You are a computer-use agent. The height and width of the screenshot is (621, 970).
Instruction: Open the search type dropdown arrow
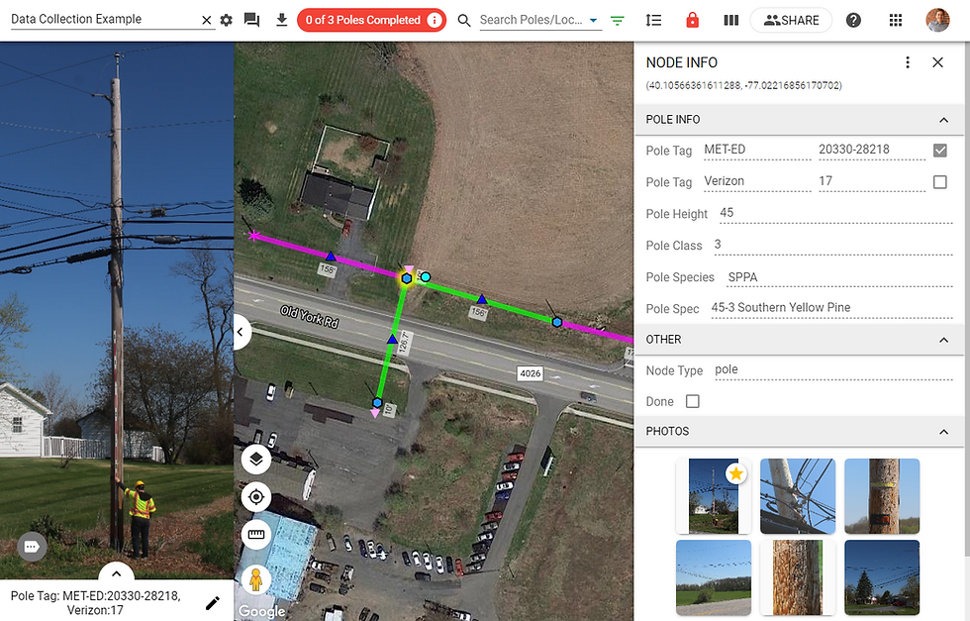click(x=593, y=21)
